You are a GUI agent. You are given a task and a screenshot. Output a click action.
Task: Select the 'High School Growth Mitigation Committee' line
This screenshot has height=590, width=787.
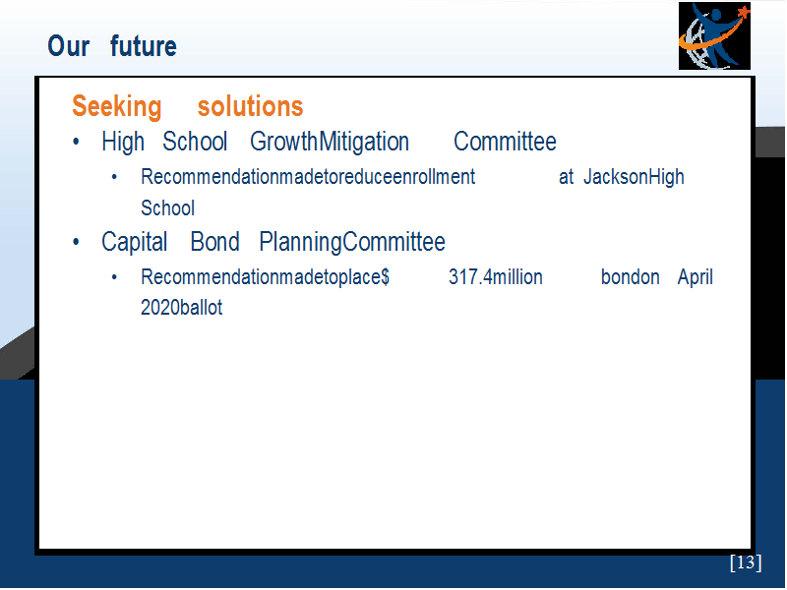pyautogui.click(x=329, y=142)
